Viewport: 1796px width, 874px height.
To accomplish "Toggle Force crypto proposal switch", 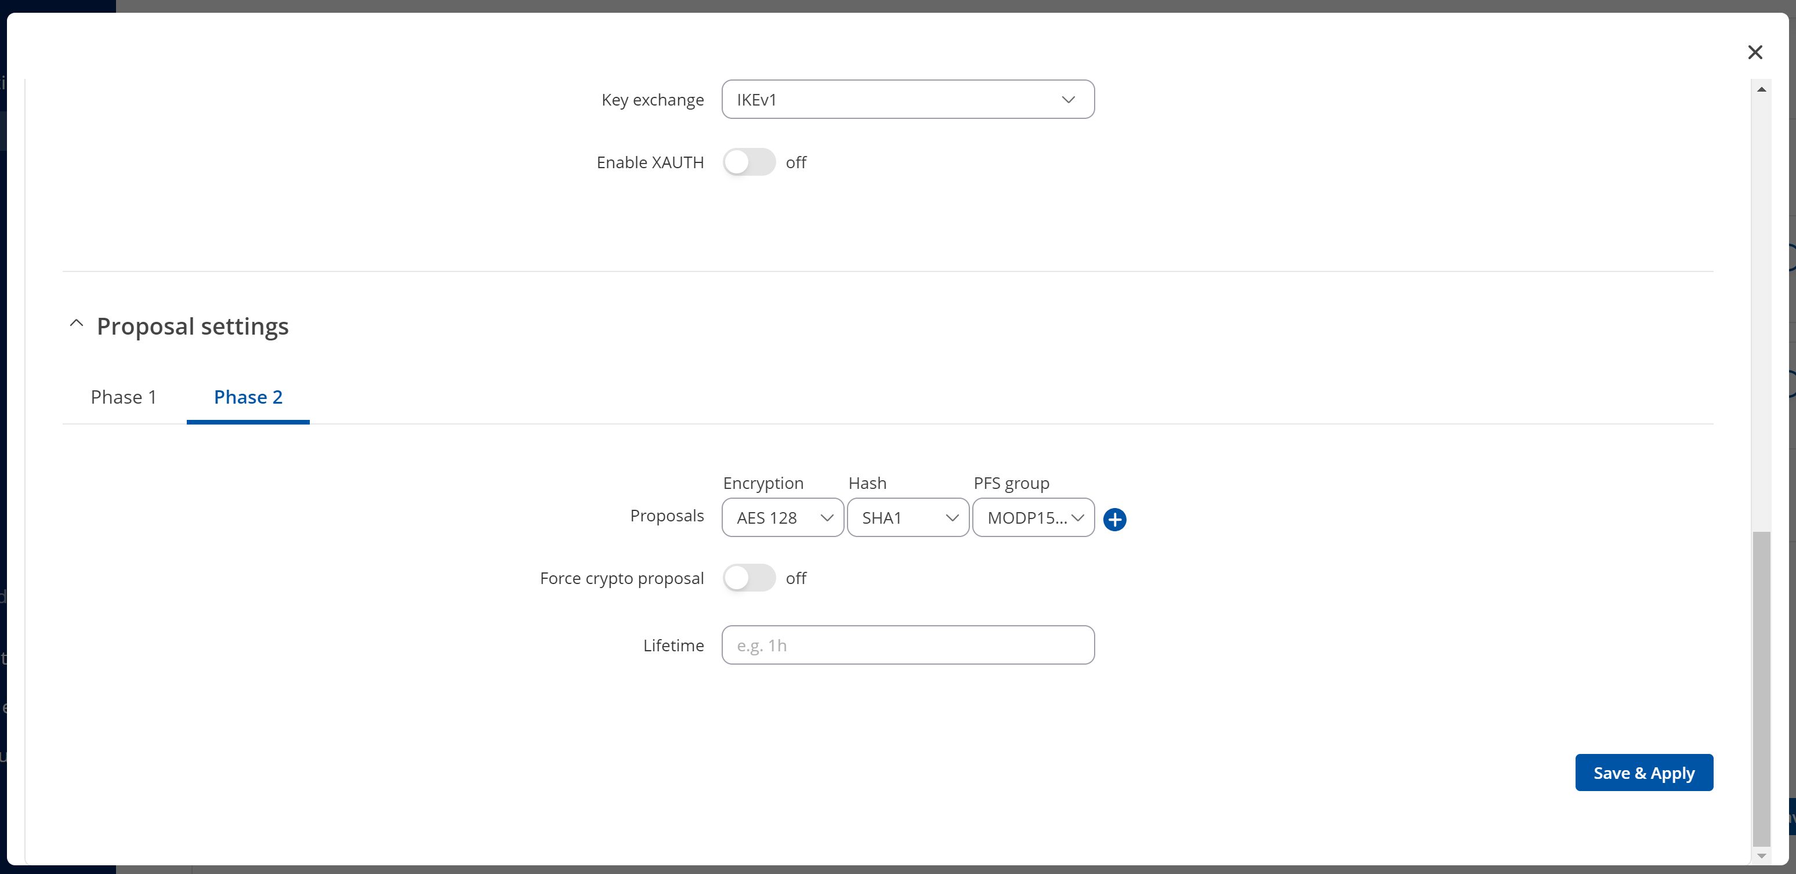I will (x=749, y=578).
